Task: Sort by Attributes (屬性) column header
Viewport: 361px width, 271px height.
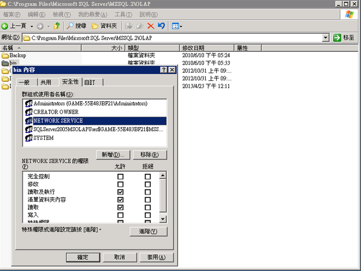Action: 248,48
